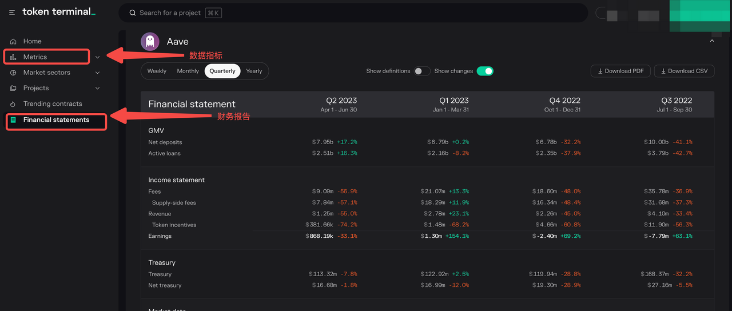Screen dimensions: 732x311
Task: Click the Net treasury row label
Action: click(165, 285)
